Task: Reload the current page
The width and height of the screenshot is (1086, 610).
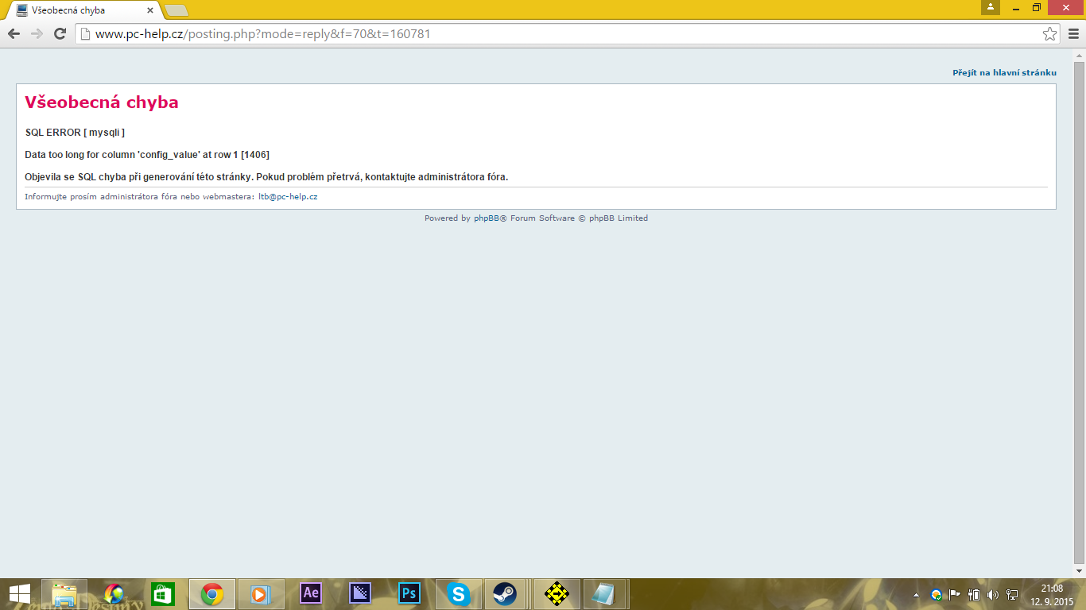Action: (60, 33)
